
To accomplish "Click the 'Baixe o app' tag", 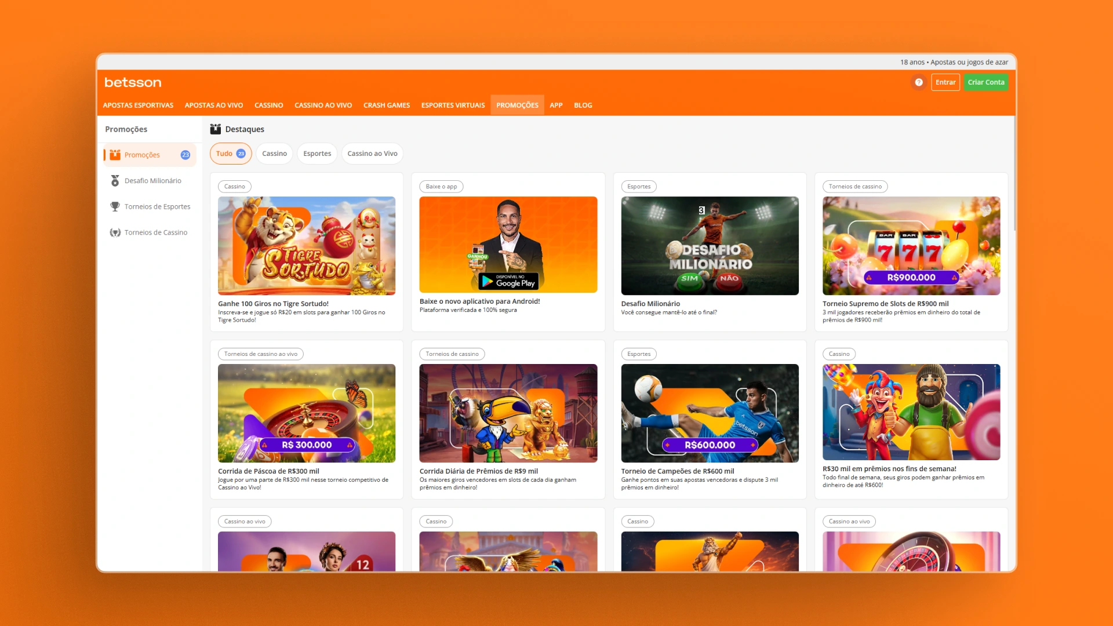I will point(441,187).
